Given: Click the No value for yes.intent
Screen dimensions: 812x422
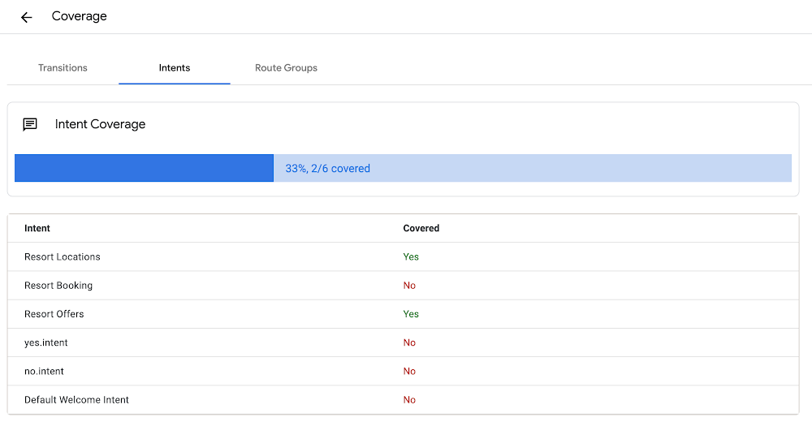Looking at the screenshot, I should [x=409, y=342].
